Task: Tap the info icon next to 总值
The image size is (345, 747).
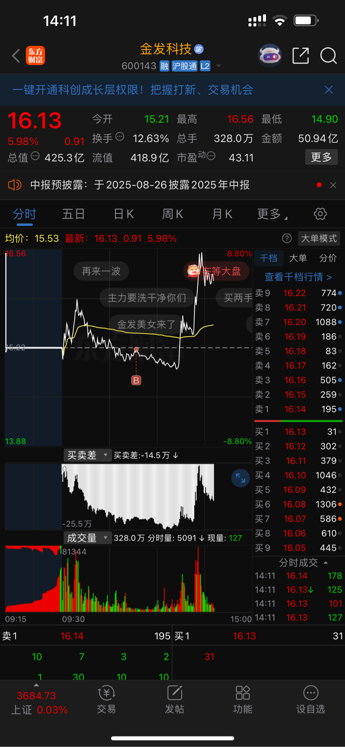Action: pyautogui.click(x=35, y=156)
